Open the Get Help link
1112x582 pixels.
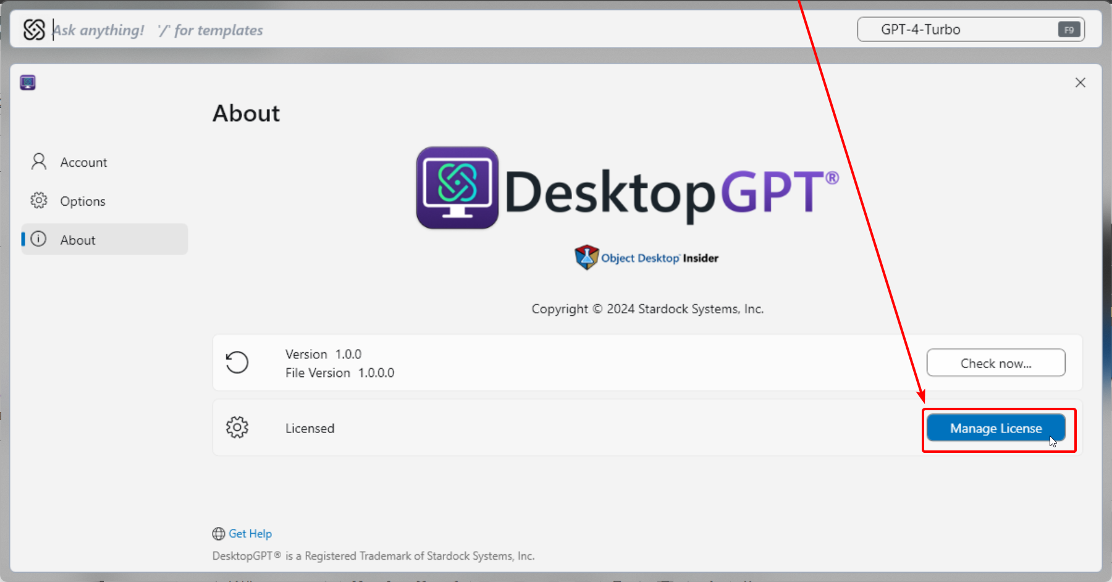tap(250, 534)
